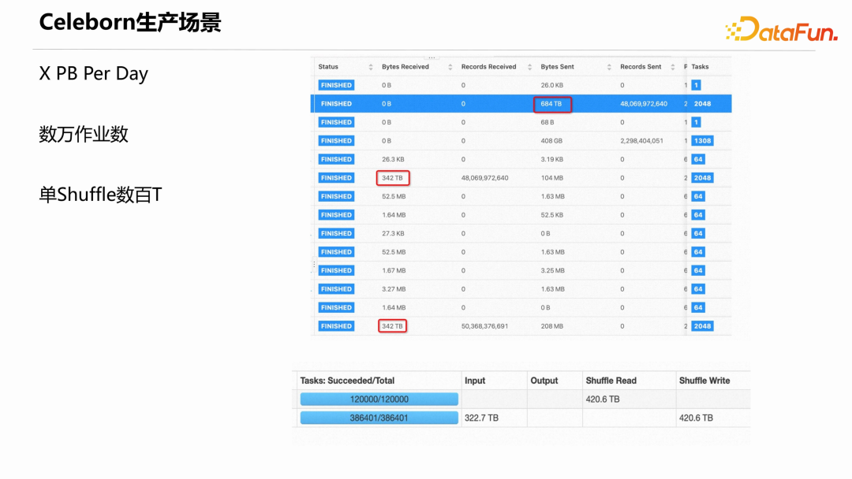Screen dimensions: 852x479
Task: Select the '3.27 MB' cell
Action: 394,289
